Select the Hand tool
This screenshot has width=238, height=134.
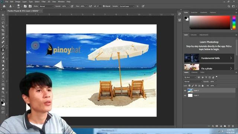3,89
